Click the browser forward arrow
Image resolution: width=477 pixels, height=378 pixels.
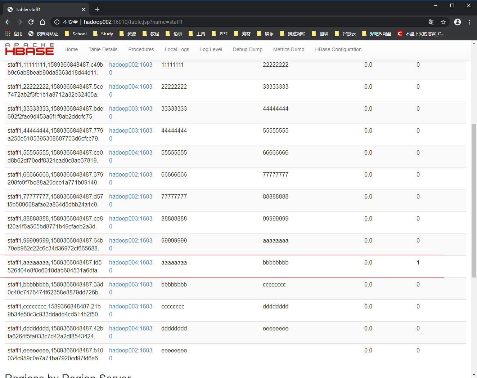click(x=19, y=22)
